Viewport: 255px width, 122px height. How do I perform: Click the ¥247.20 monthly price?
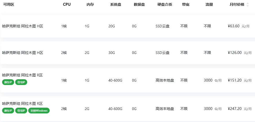[x=235, y=109]
